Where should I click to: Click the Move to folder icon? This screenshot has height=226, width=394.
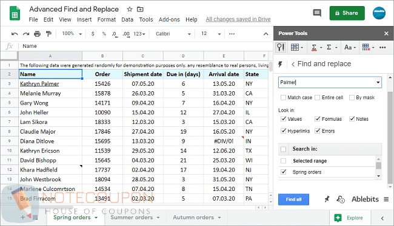pyautogui.click(x=140, y=9)
